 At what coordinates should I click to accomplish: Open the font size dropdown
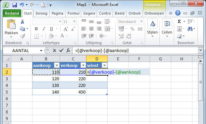coord(75,22)
